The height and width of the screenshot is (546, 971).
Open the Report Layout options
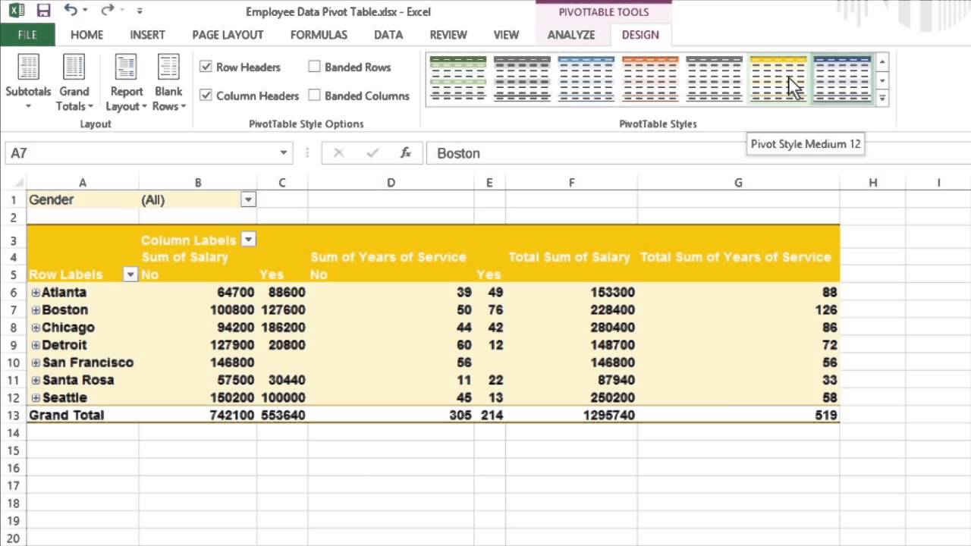tap(126, 83)
